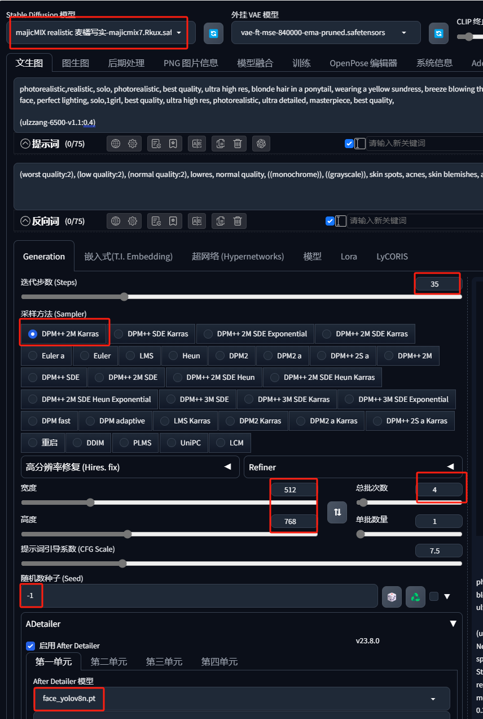Click the 总批次数 value field
This screenshot has height=719, width=483.
[438, 490]
